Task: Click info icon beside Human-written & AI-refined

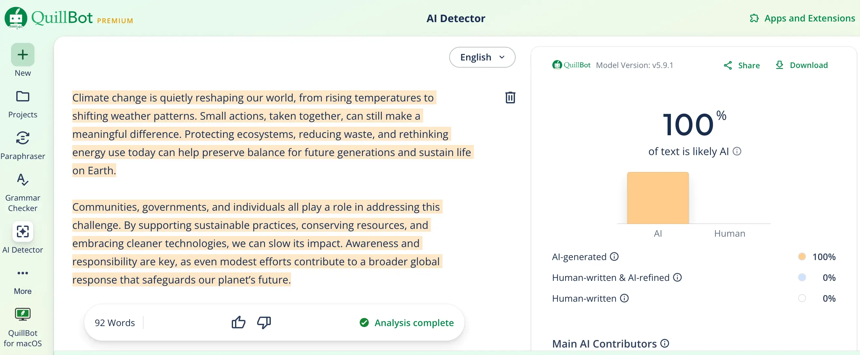Action: [x=677, y=277]
